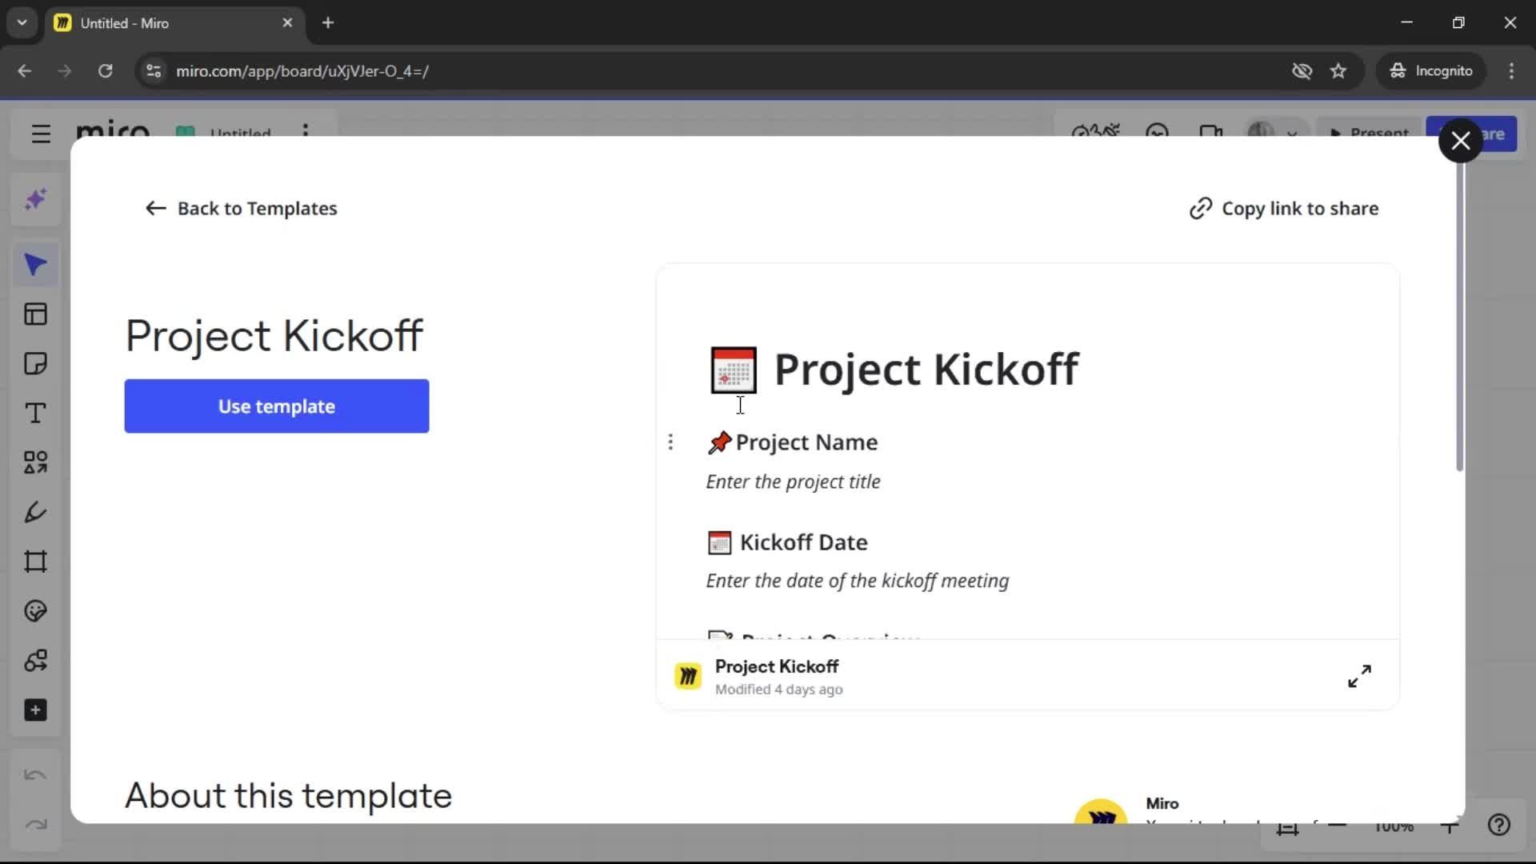Screen dimensions: 1536x864
Task: Open the Shapes and lines tool
Action: (35, 462)
